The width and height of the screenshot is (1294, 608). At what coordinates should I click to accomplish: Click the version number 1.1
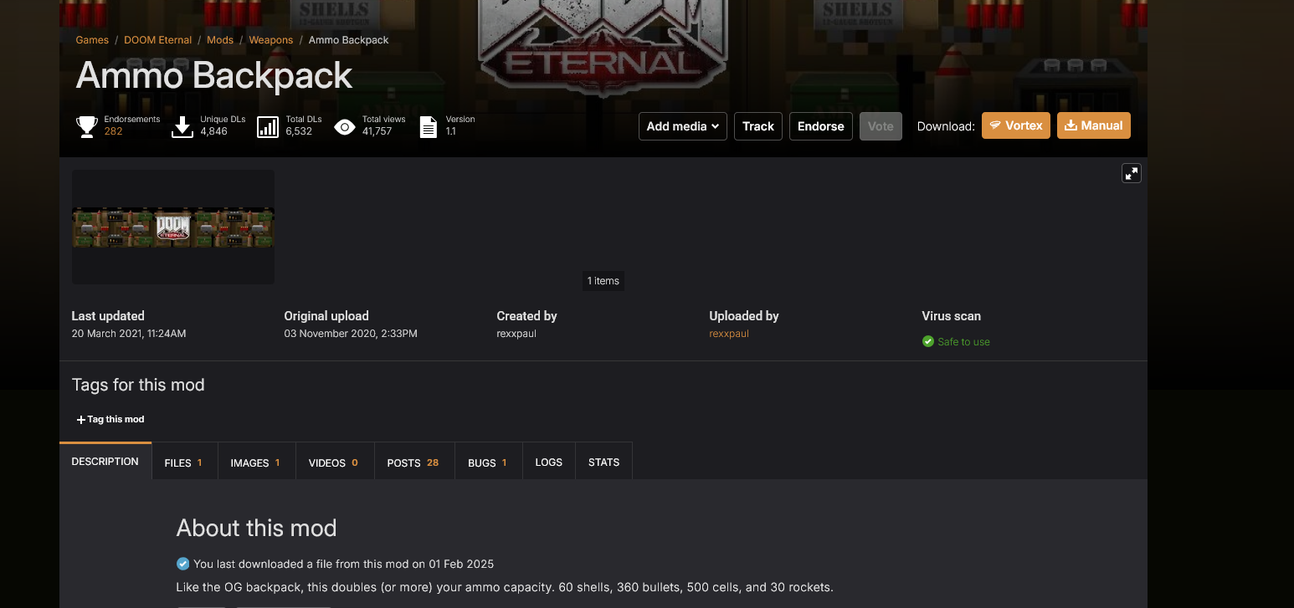451,131
